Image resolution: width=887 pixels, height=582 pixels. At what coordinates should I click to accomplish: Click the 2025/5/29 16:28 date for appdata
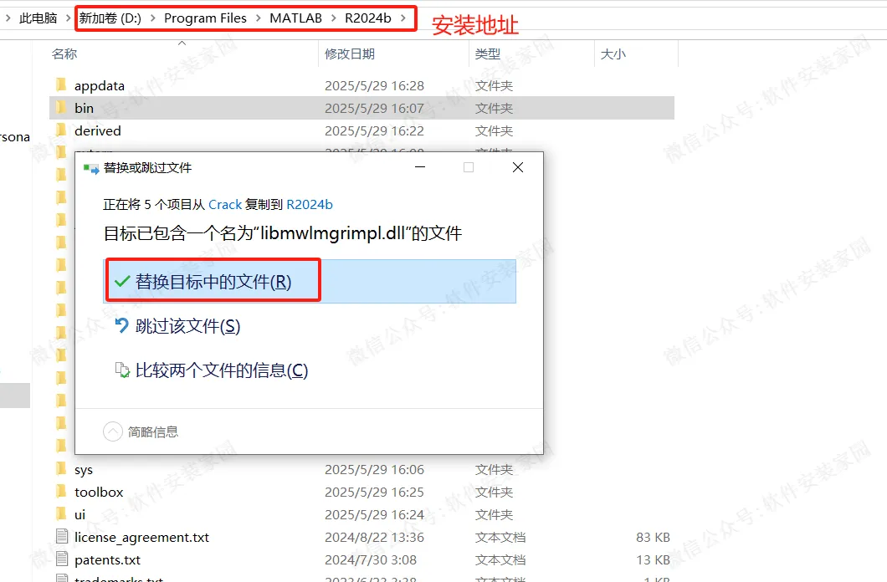tap(374, 85)
